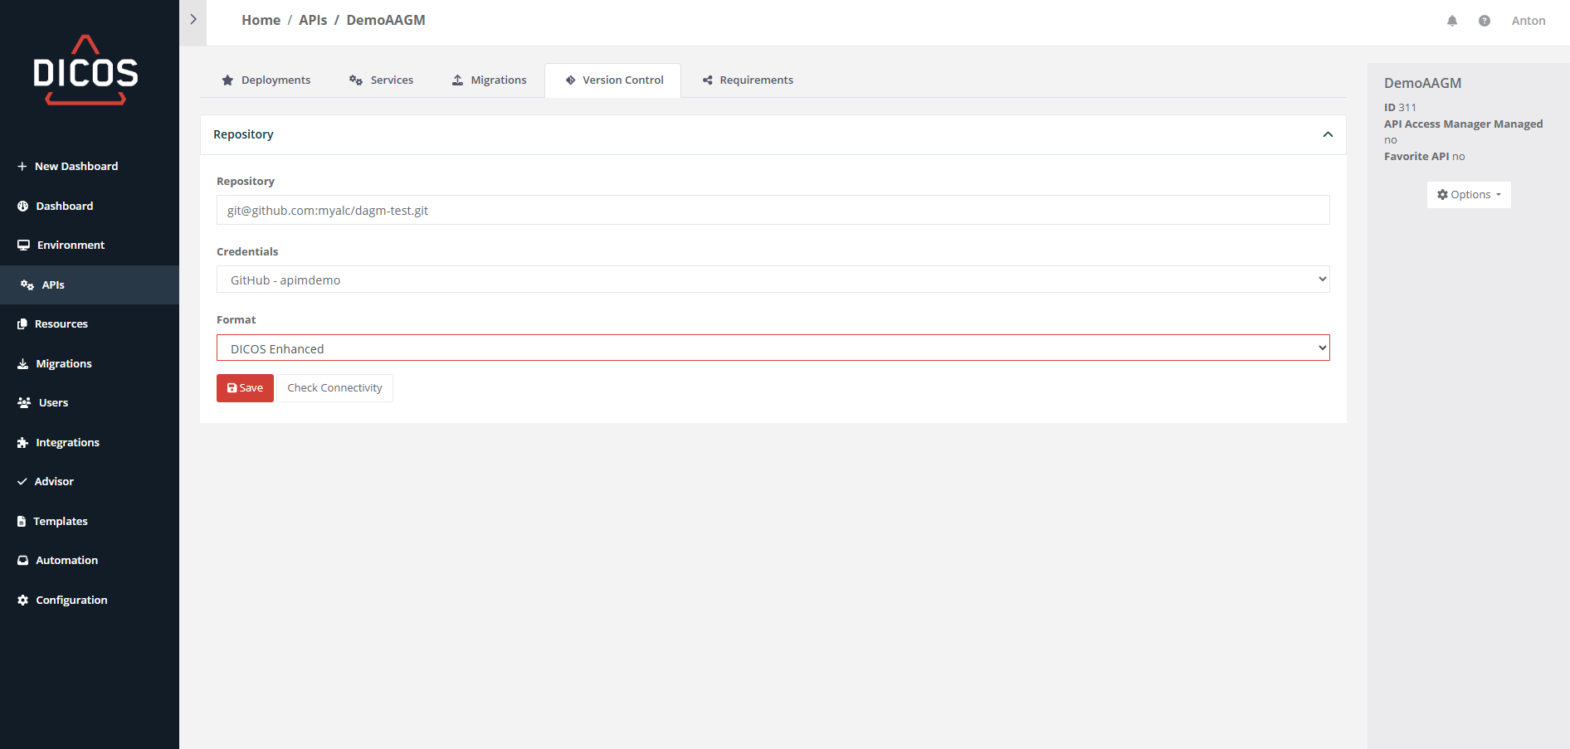Screen dimensions: 1570x749
Task: Open the Requirements tab
Action: (747, 80)
